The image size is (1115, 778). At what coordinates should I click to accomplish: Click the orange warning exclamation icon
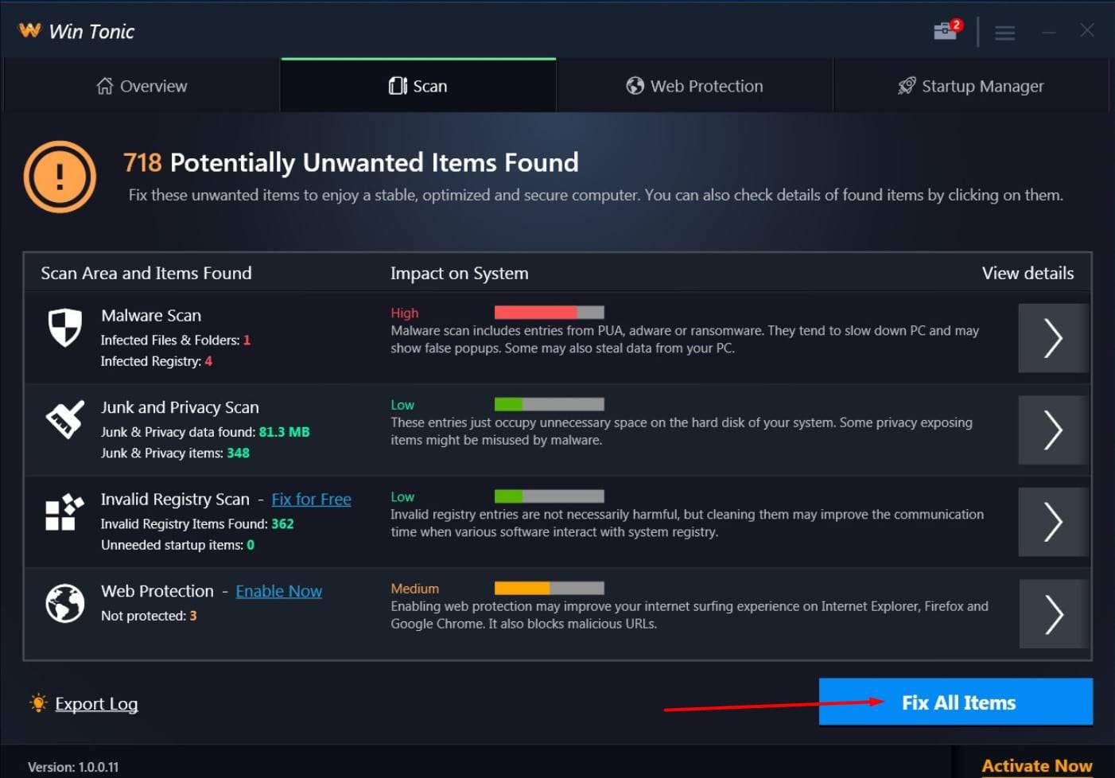coord(60,177)
